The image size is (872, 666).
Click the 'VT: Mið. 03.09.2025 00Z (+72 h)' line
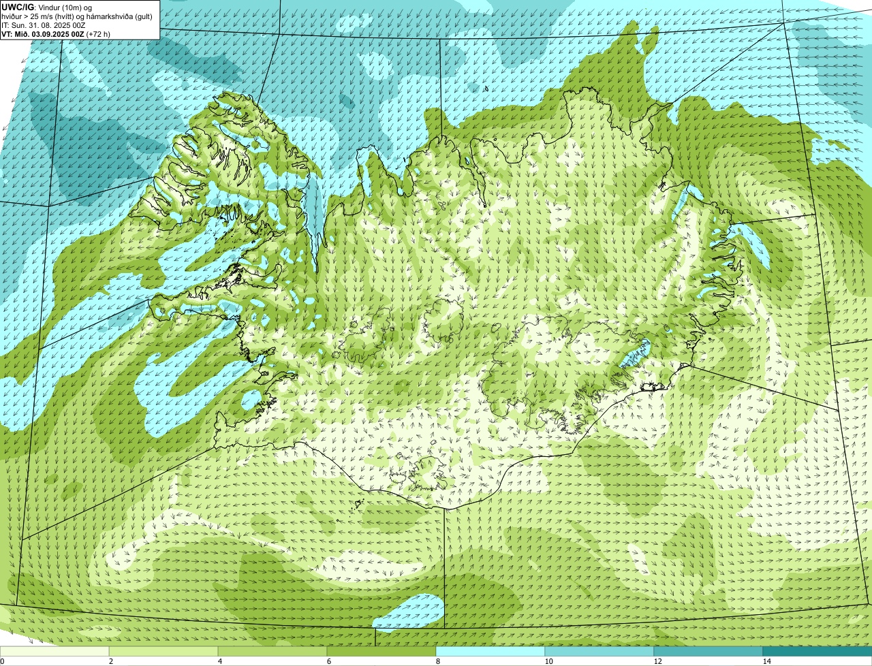(56, 33)
